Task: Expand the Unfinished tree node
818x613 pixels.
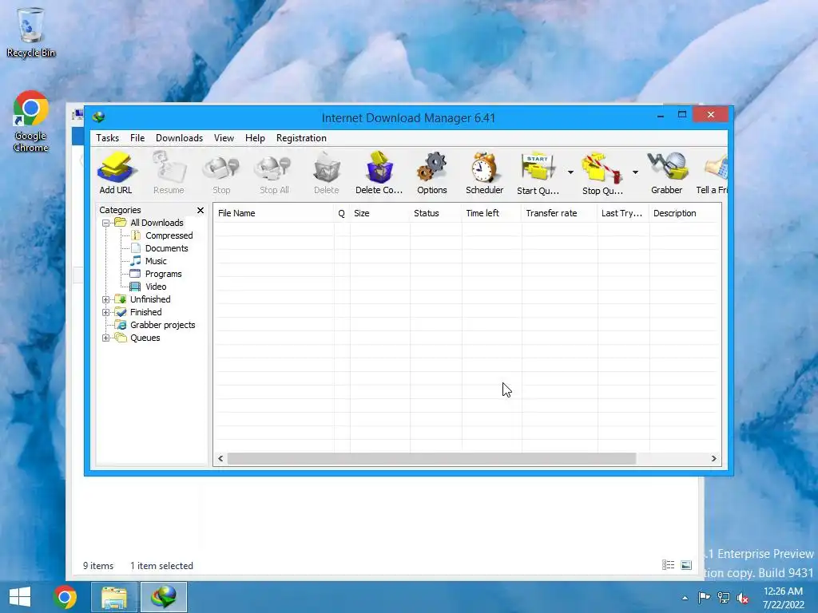Action: 106,300
